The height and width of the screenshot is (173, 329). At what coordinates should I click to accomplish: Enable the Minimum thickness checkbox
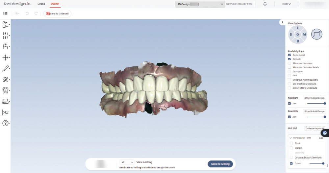pyautogui.click(x=290, y=63)
